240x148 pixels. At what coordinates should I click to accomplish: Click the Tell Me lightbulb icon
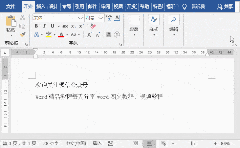point(184,7)
